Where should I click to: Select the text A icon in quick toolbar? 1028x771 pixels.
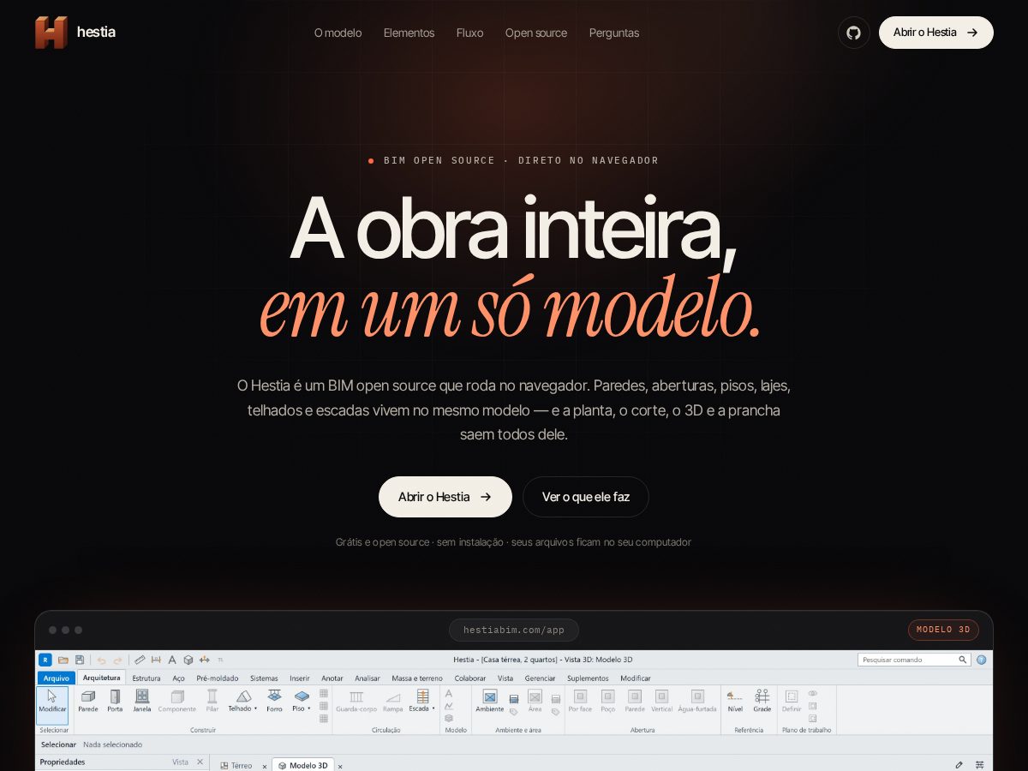click(x=172, y=660)
